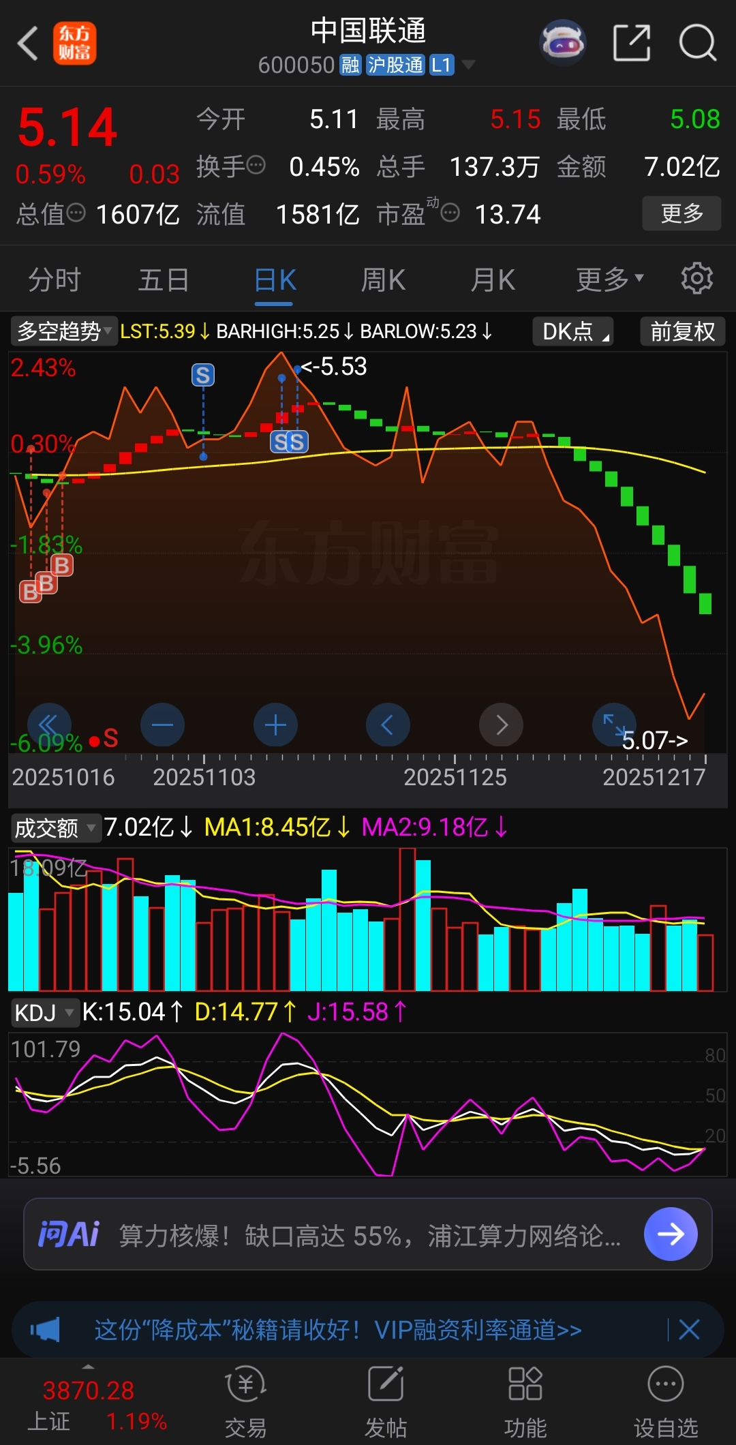Tap the 5.07 low price label
This screenshot has width=736, height=1445.
tap(655, 740)
